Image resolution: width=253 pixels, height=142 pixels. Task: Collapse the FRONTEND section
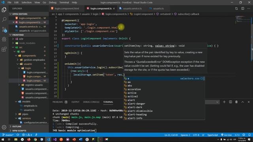click(x=29, y=35)
